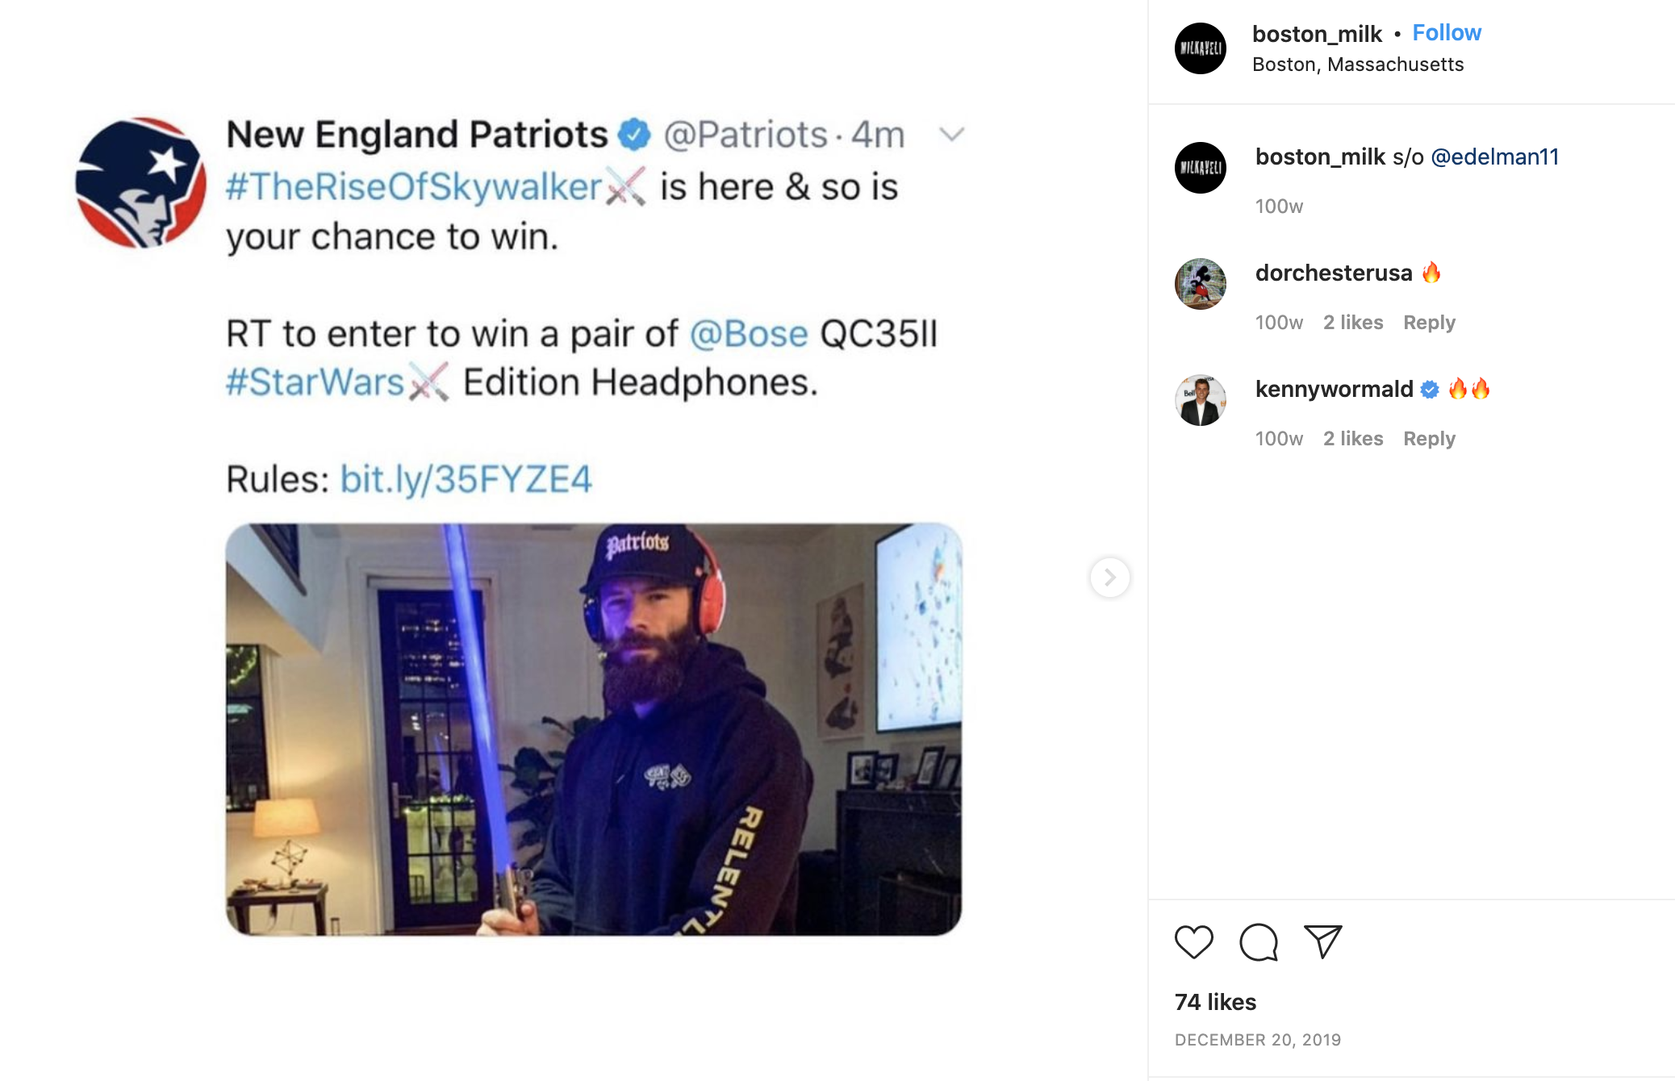Open the December 20, 2019 post date

tap(1257, 1040)
